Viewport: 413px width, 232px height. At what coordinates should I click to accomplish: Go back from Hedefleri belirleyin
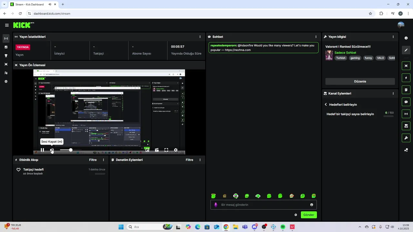click(x=326, y=104)
